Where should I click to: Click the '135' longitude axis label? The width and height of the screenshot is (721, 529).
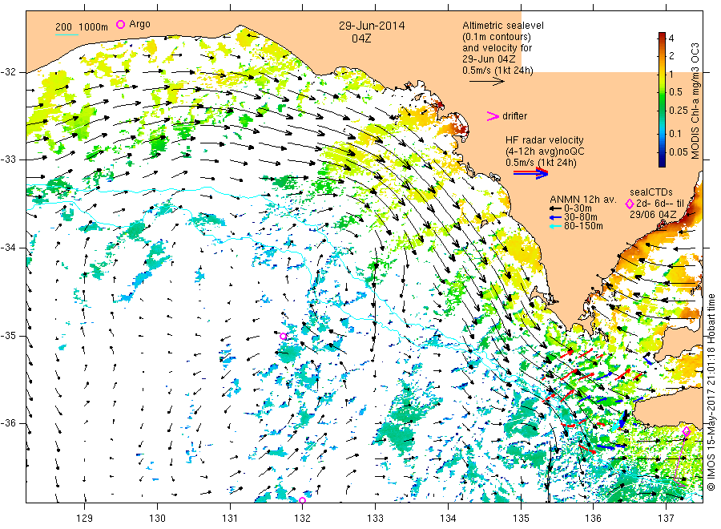[521, 519]
